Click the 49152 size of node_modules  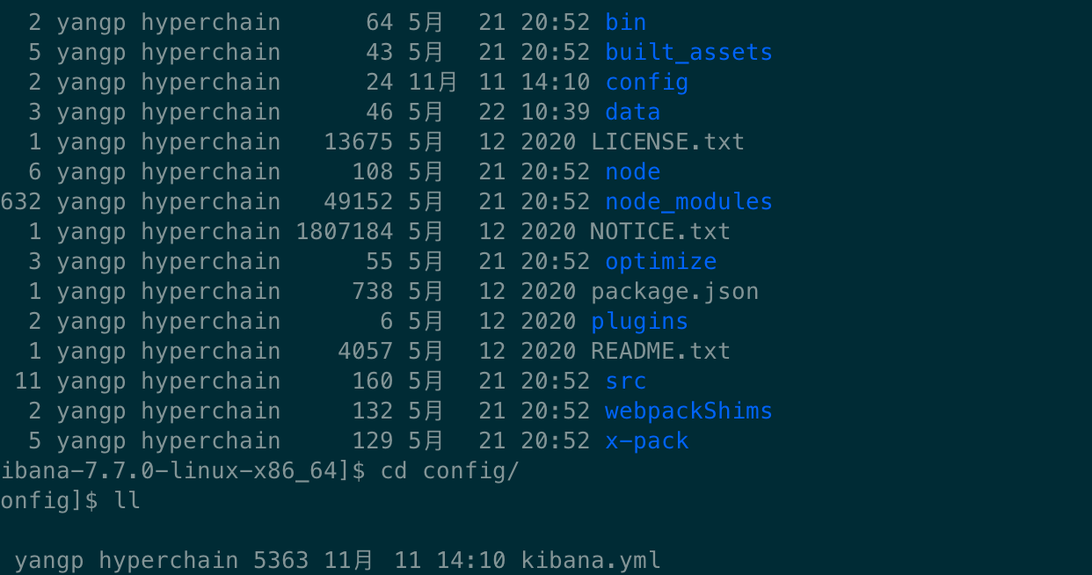[x=359, y=201]
